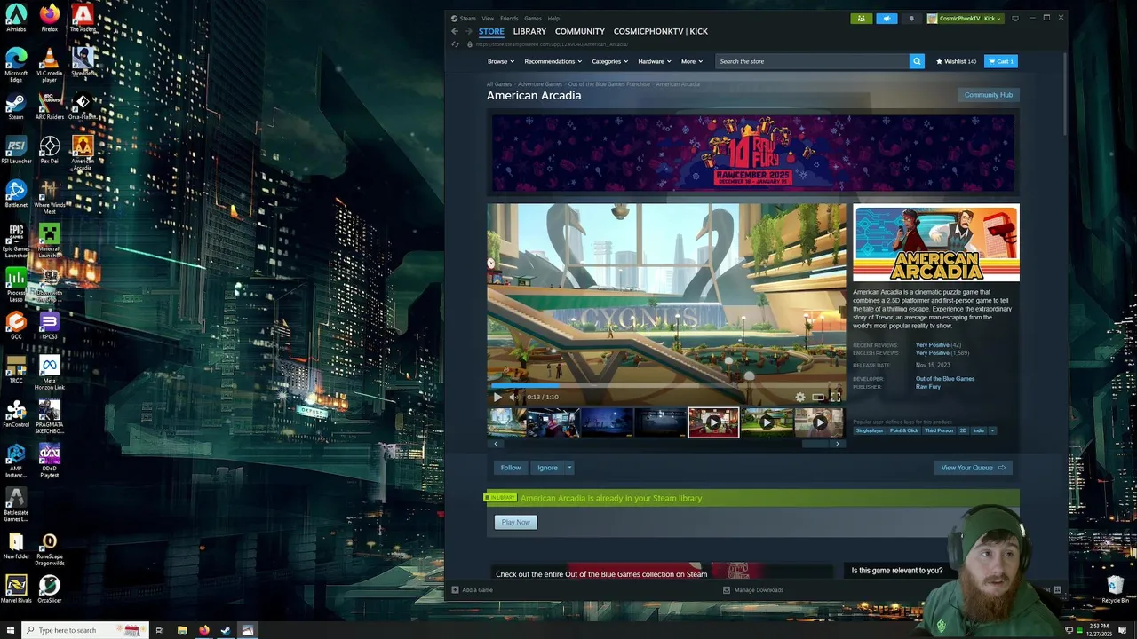This screenshot has height=639, width=1137.
Task: Open Meta Horizon Link desktop icon
Action: tap(50, 374)
